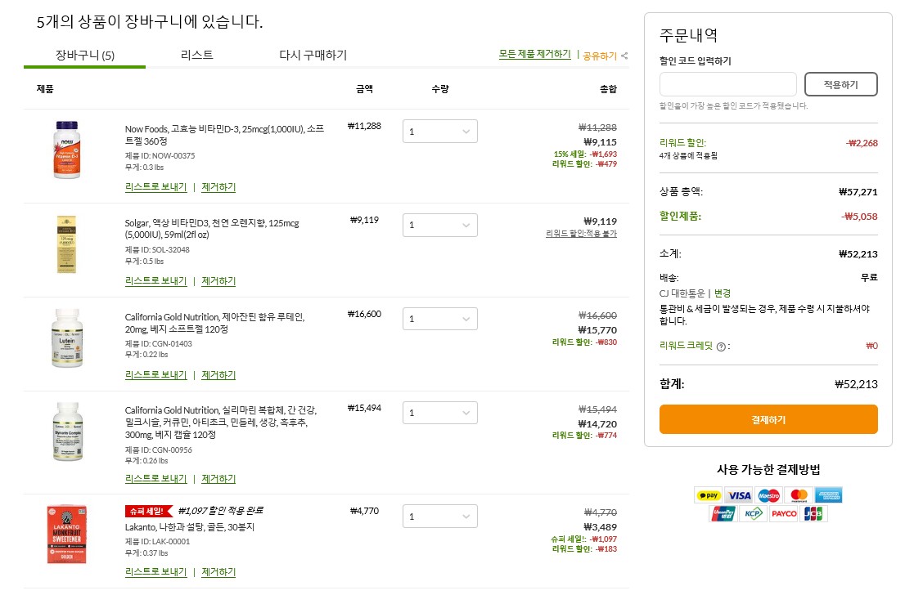Image resolution: width=923 pixels, height=595 pixels.
Task: Click '₩1,097 할인 적용 완료' text
Action: 221,511
